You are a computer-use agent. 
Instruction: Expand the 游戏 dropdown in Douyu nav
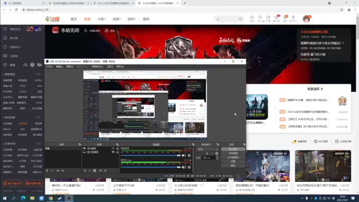coord(131,19)
